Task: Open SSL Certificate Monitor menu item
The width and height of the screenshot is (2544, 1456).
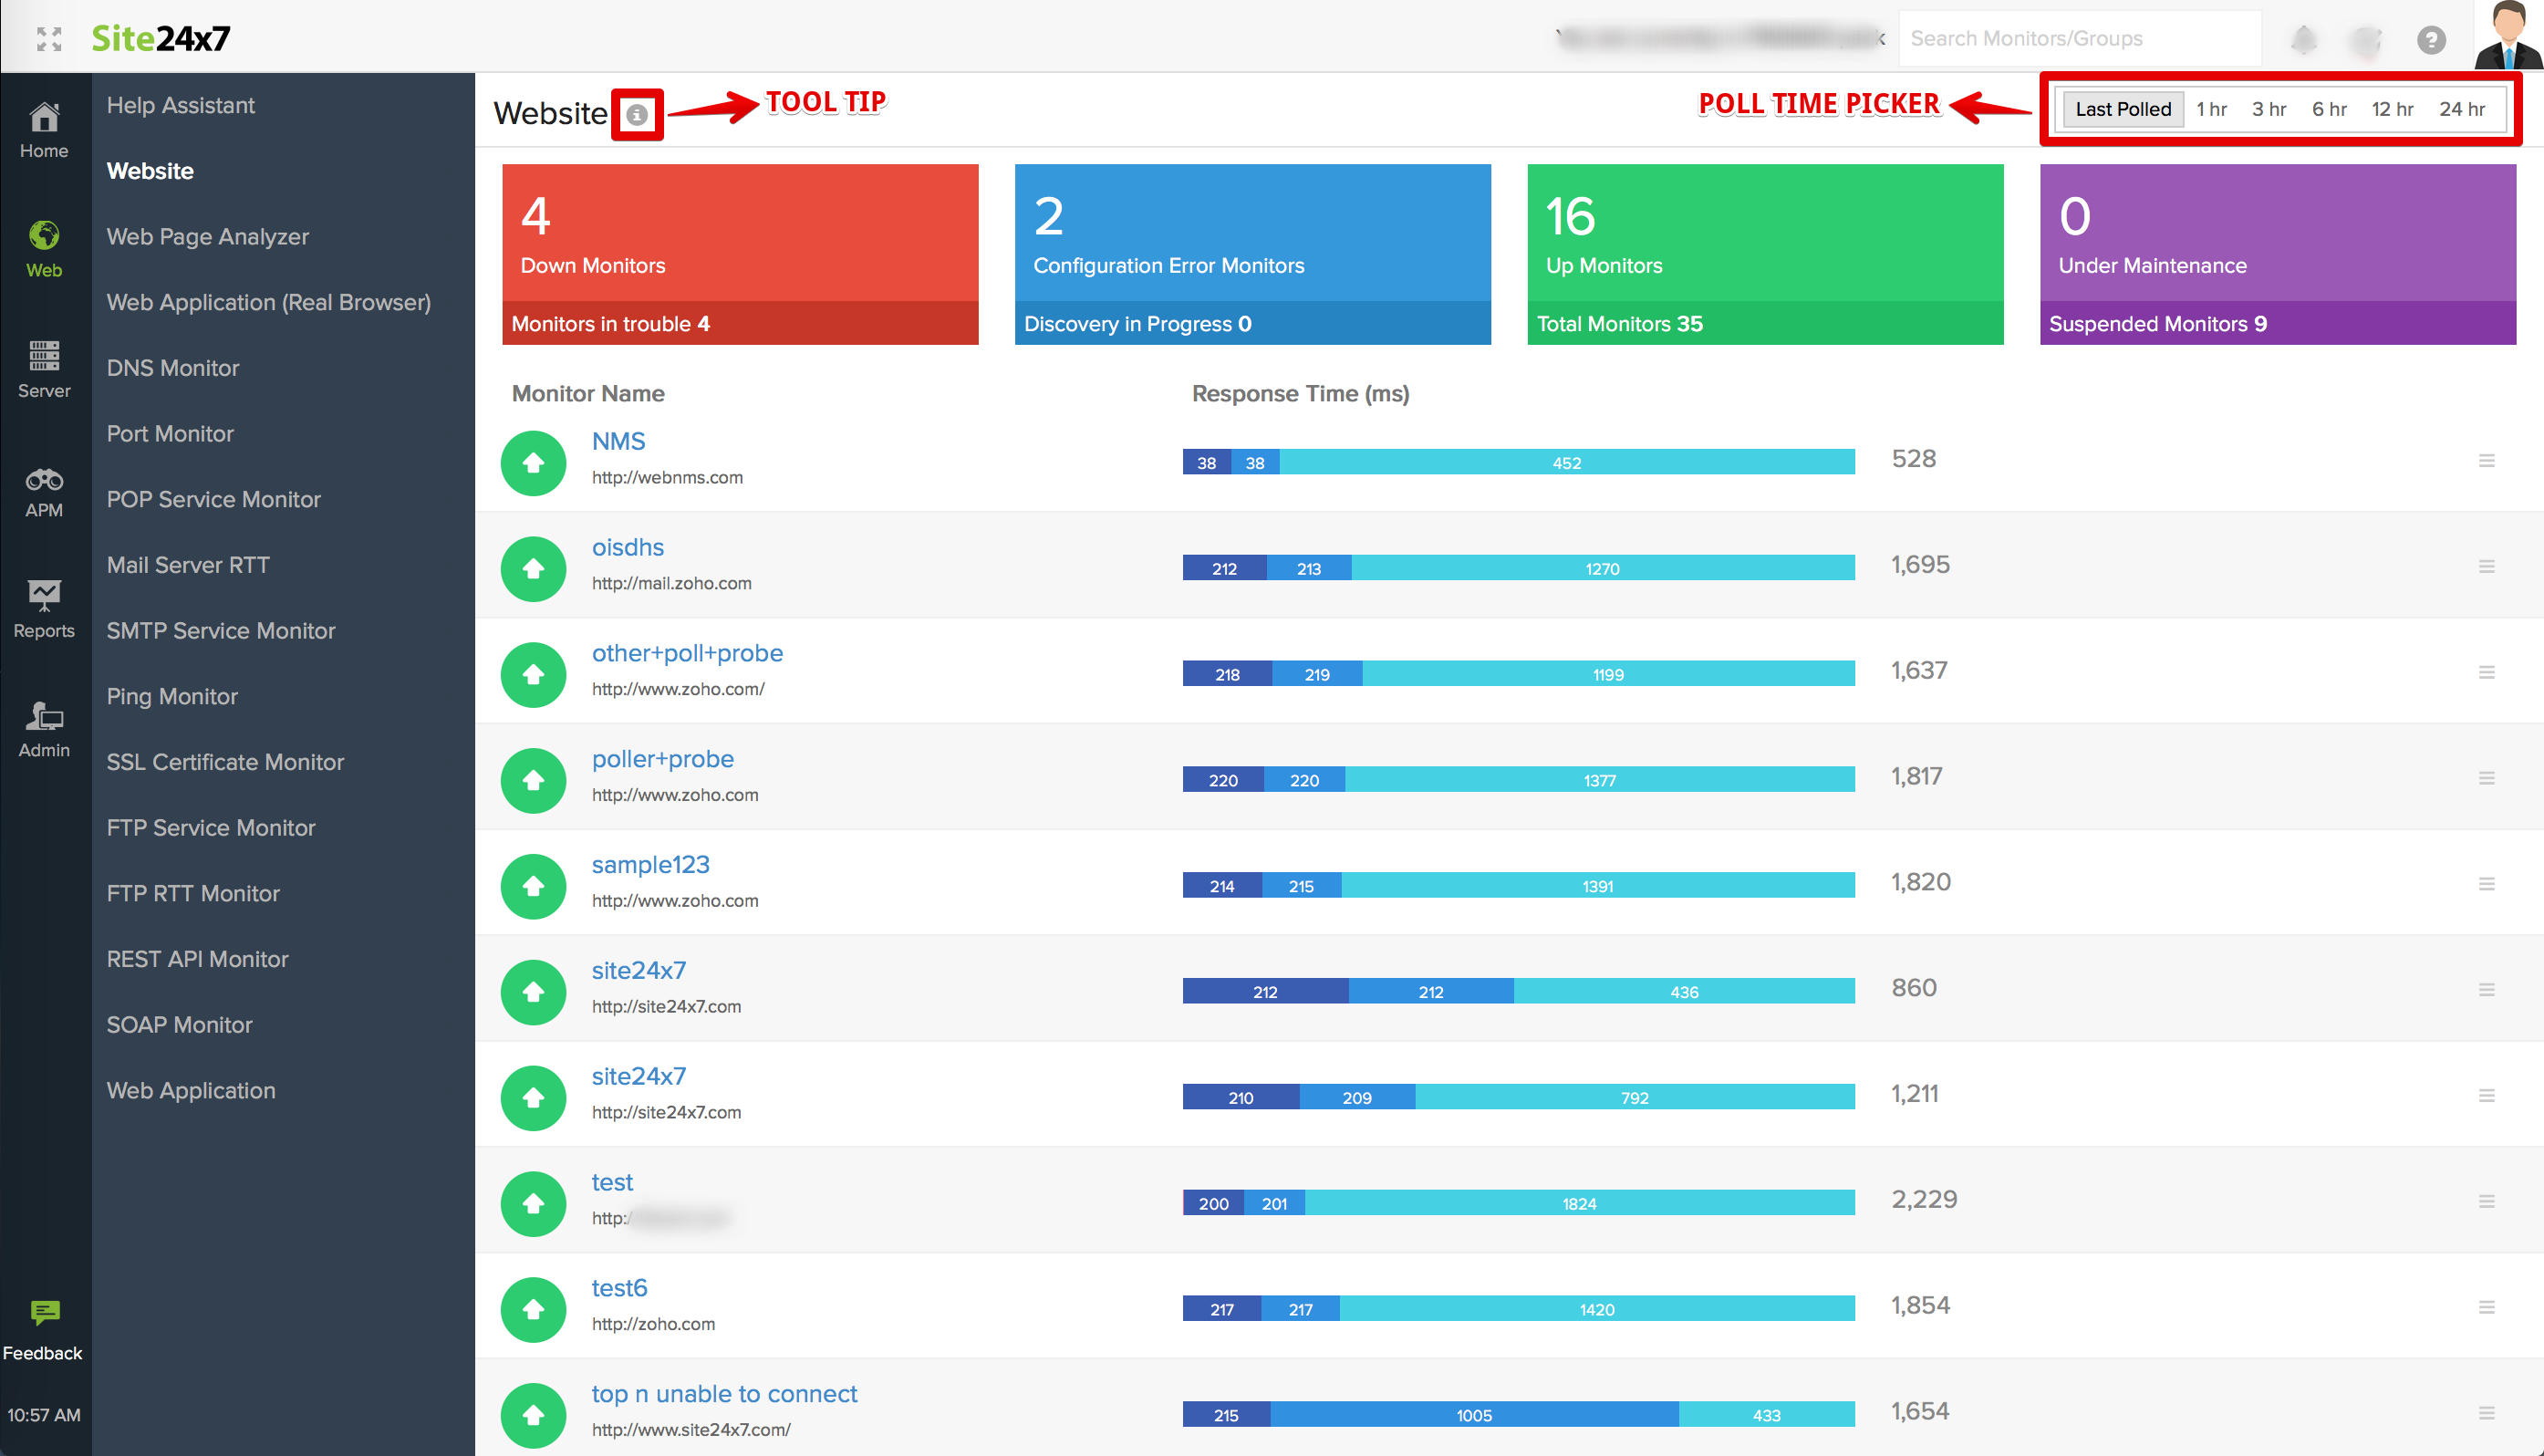Action: coord(225,762)
